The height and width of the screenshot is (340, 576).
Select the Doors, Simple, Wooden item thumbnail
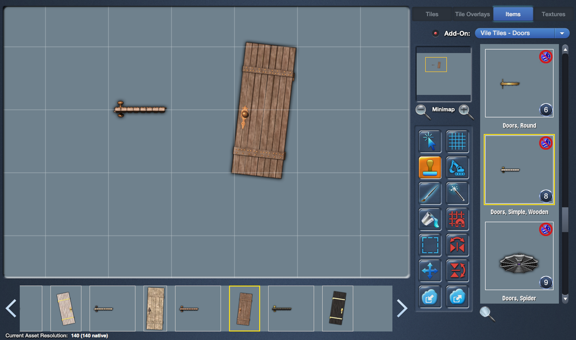click(x=519, y=170)
